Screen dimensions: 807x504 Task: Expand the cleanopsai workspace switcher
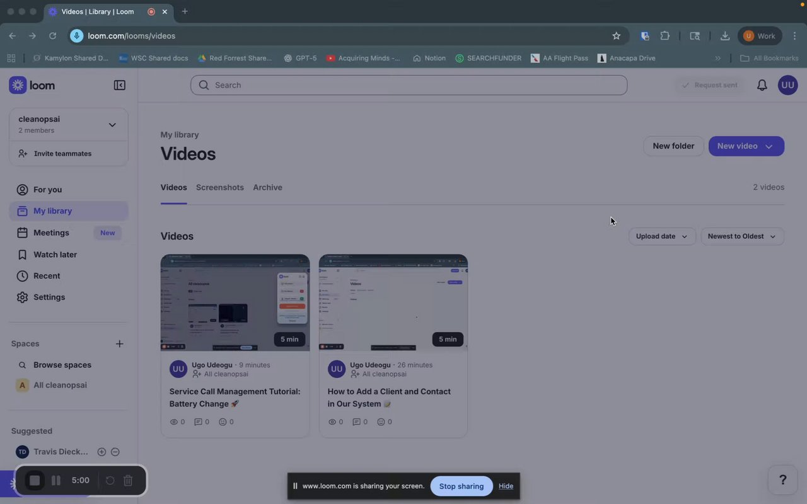click(x=69, y=125)
